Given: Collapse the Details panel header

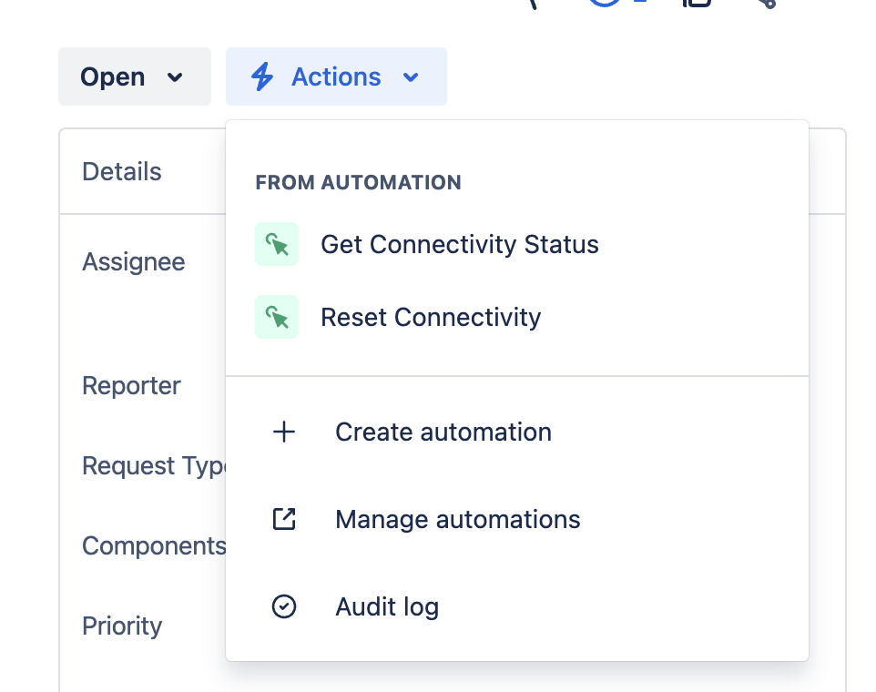Looking at the screenshot, I should [x=122, y=171].
